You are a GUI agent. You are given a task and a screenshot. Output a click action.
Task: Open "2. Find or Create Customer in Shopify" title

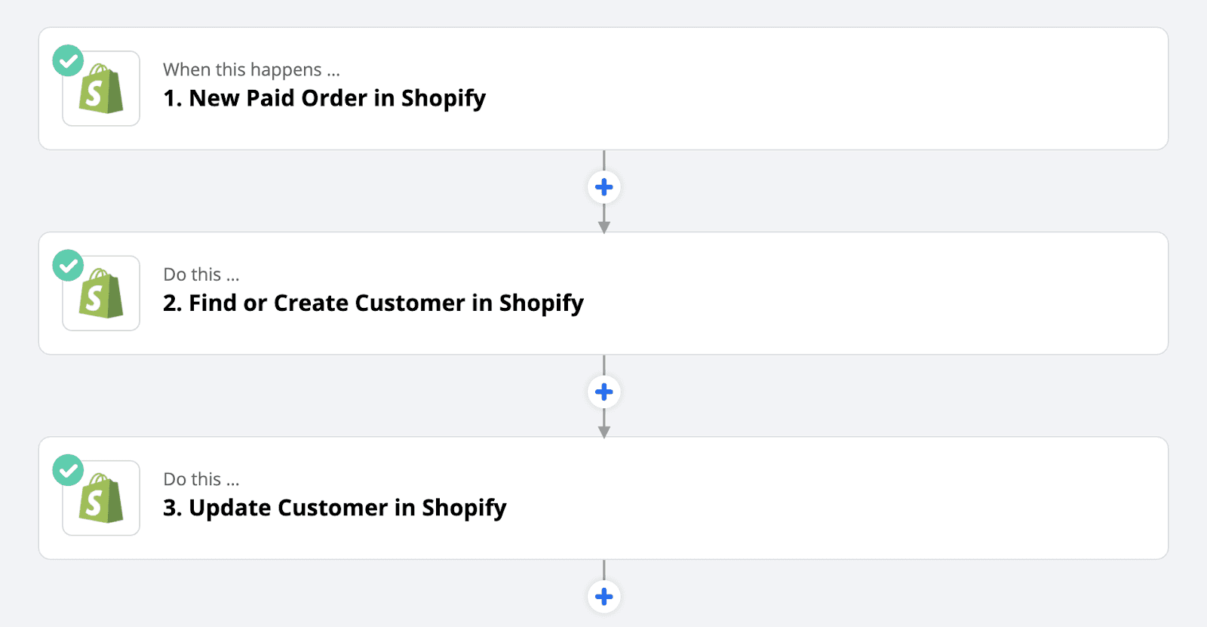point(373,303)
